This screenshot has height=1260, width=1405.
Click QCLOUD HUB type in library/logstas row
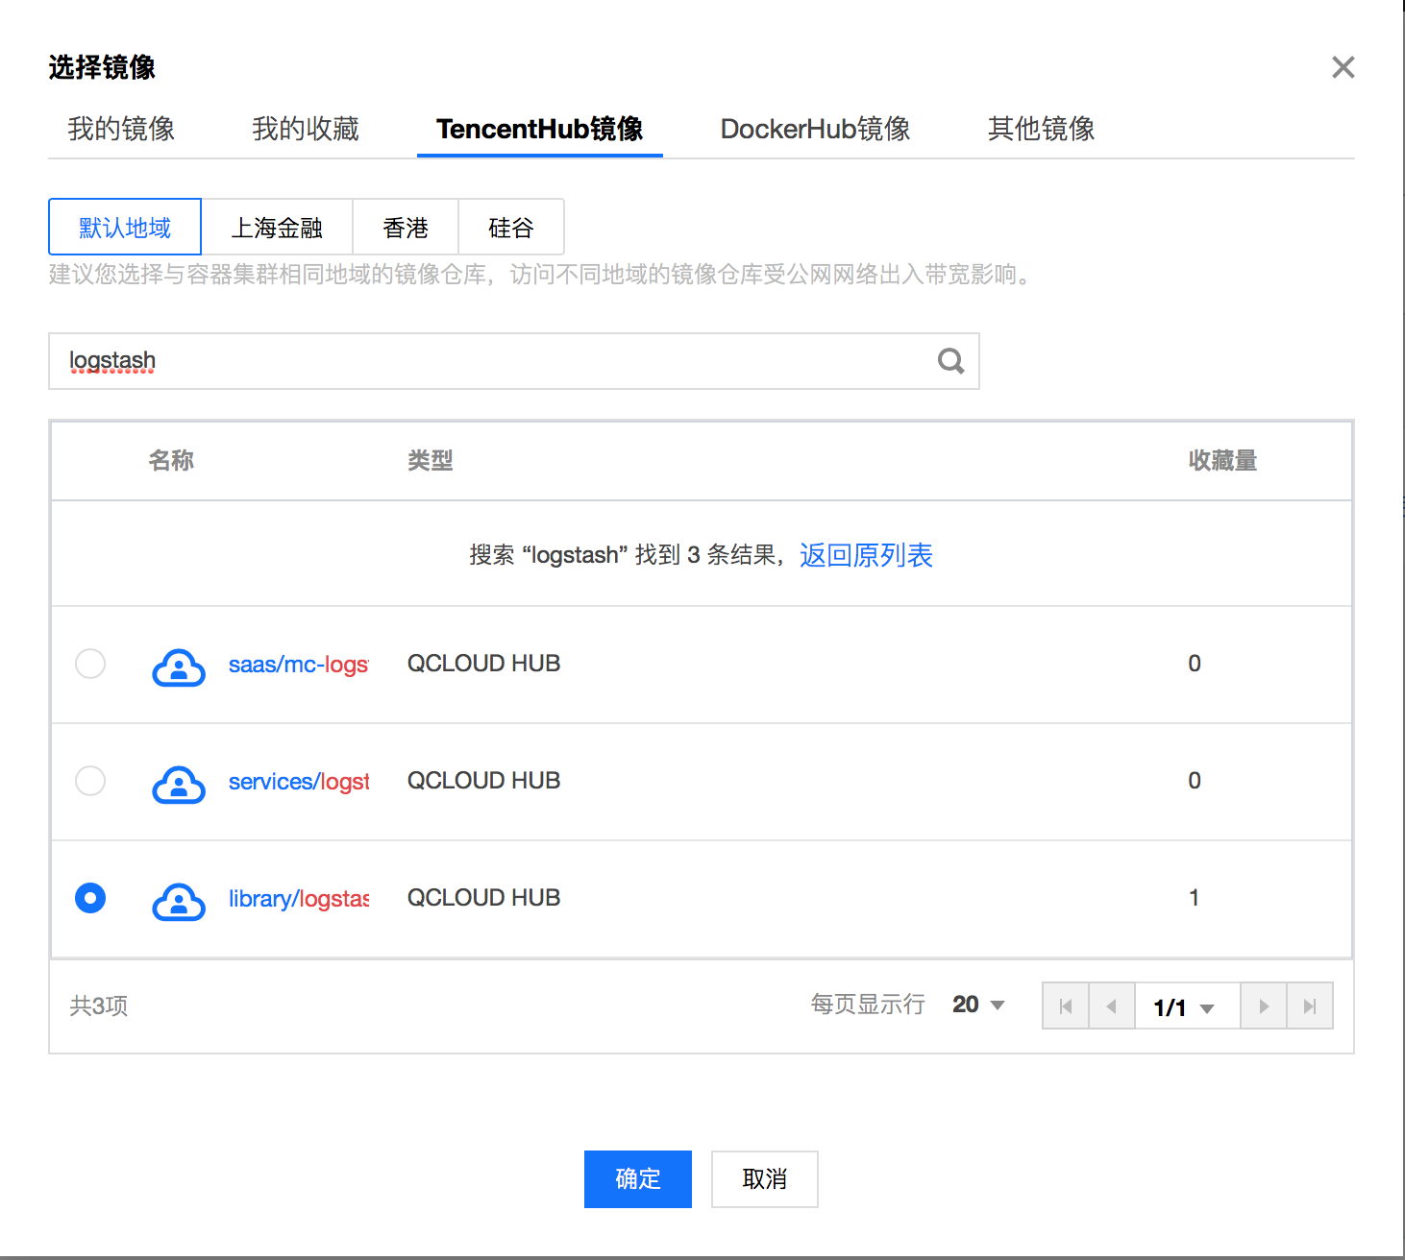click(483, 898)
